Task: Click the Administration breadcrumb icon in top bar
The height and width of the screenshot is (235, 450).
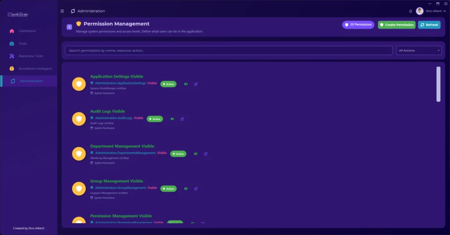Action: 73,11
